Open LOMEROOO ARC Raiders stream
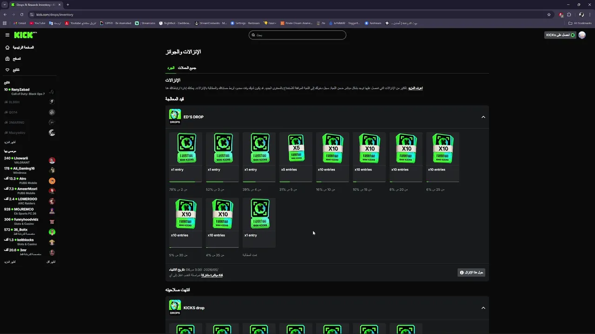Viewport: 595px width, 334px height. [29, 201]
